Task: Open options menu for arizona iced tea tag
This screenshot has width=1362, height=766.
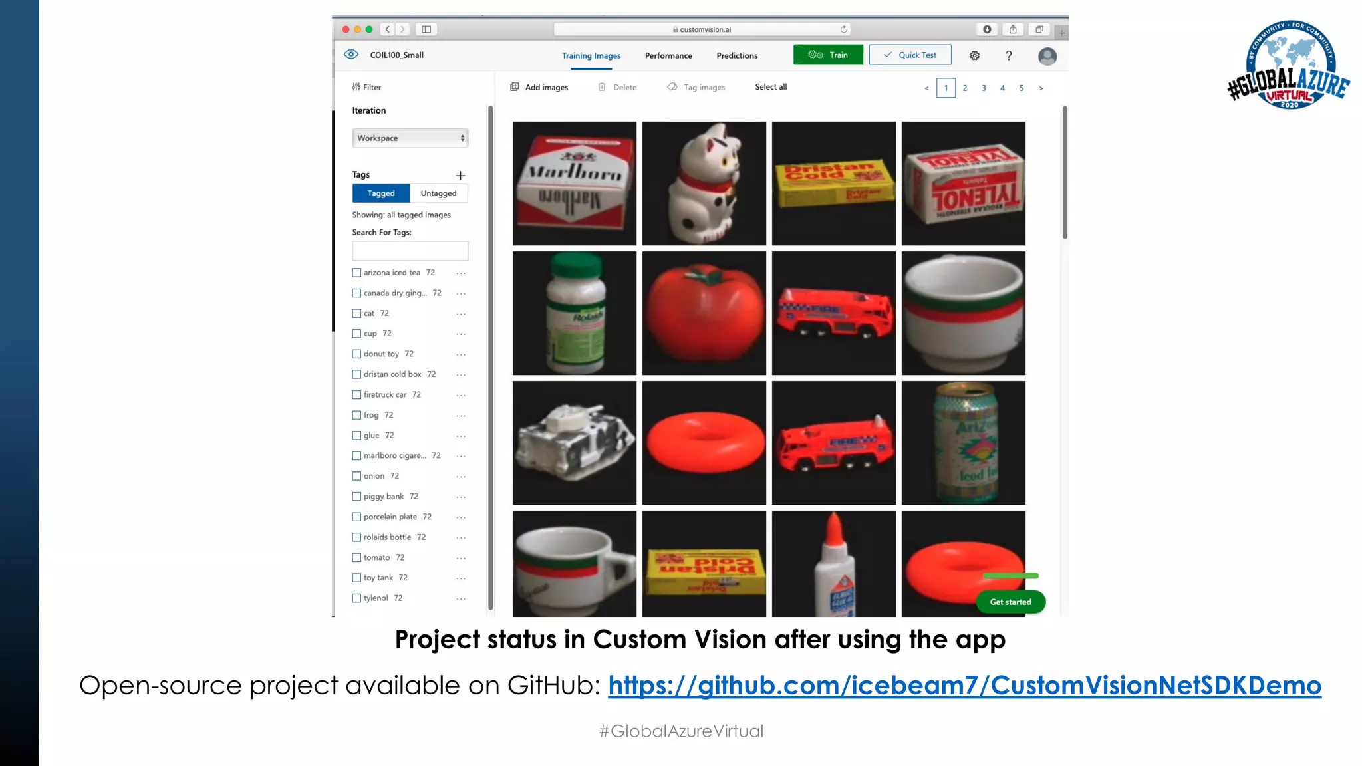Action: click(461, 273)
